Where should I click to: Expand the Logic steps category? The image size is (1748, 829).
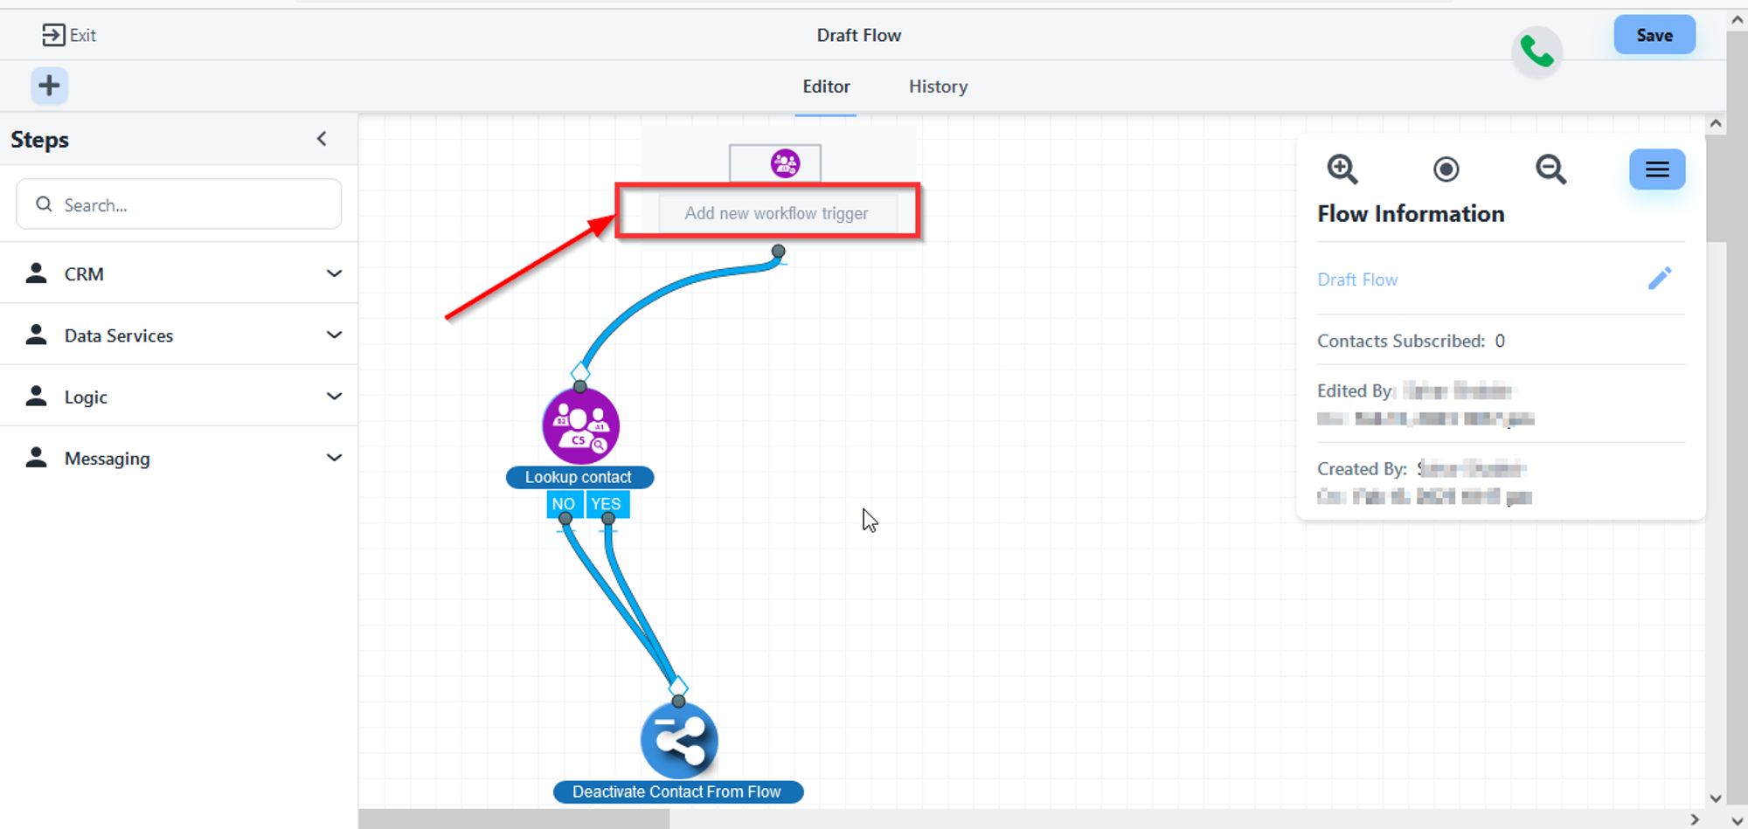[x=334, y=396]
